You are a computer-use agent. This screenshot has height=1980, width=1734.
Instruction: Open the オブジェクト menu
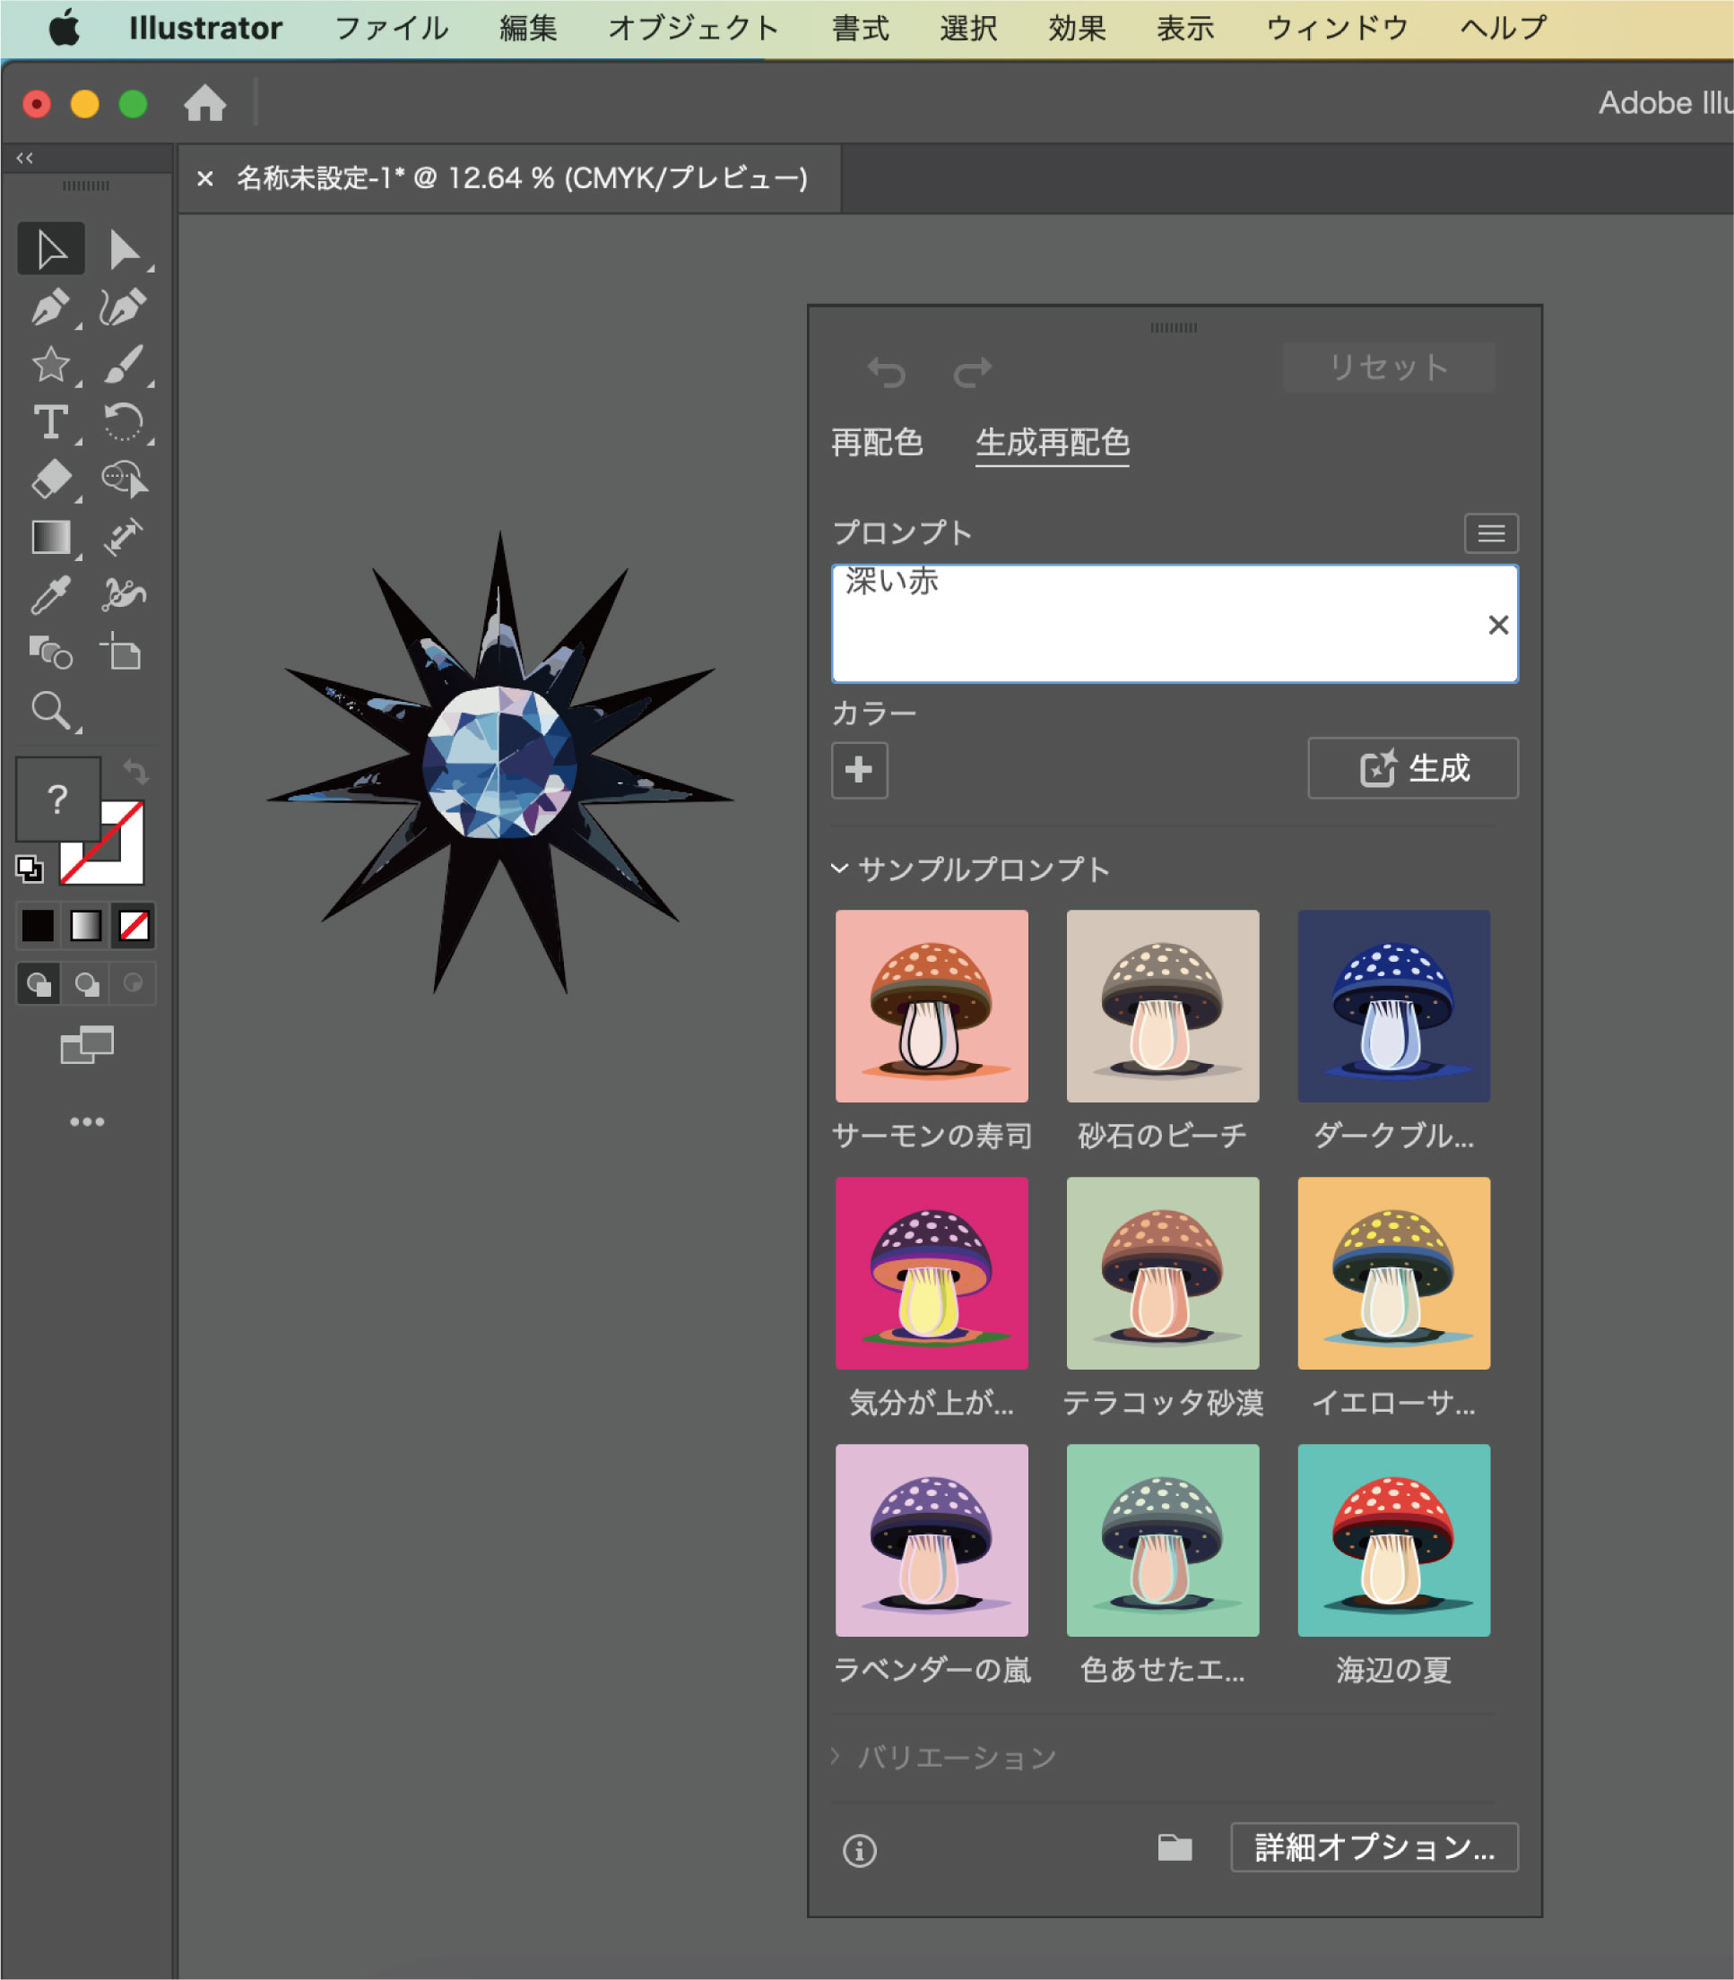693,28
